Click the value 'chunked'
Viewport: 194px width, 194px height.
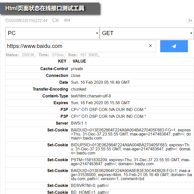78,89
